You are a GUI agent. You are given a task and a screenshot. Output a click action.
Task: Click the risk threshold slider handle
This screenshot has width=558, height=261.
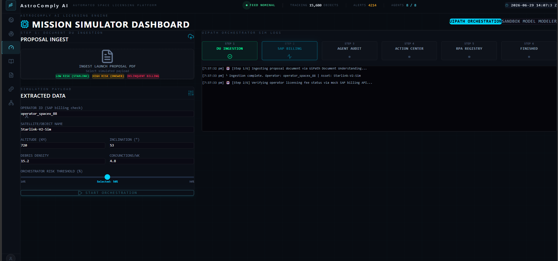(107, 177)
